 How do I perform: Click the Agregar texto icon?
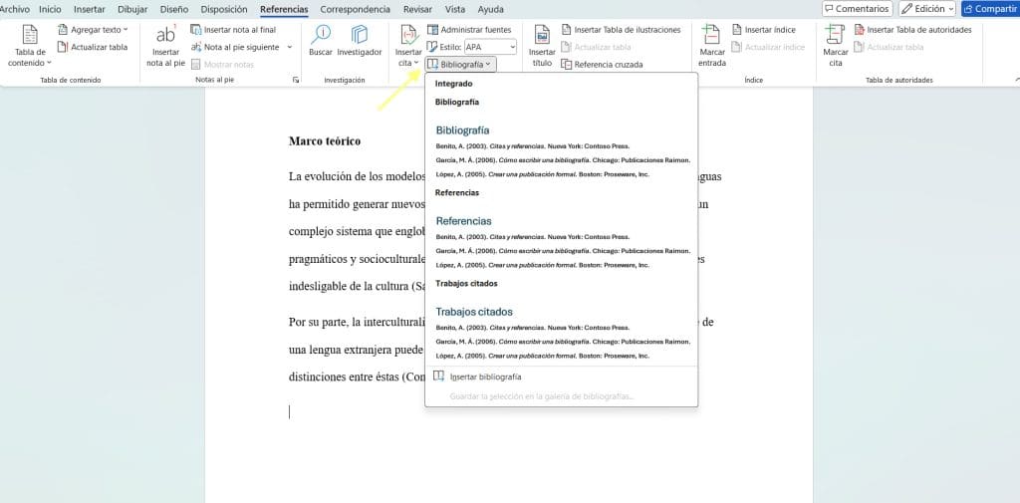coord(63,29)
